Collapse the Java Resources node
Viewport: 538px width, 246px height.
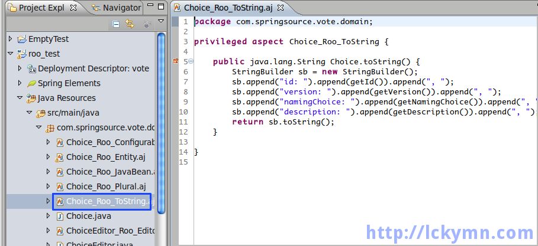pos(20,98)
